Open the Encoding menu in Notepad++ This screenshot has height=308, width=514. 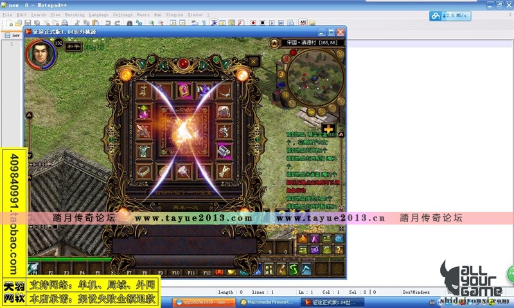[x=75, y=14]
